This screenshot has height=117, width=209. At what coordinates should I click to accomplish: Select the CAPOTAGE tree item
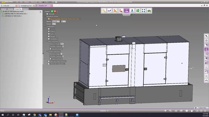[13, 16]
